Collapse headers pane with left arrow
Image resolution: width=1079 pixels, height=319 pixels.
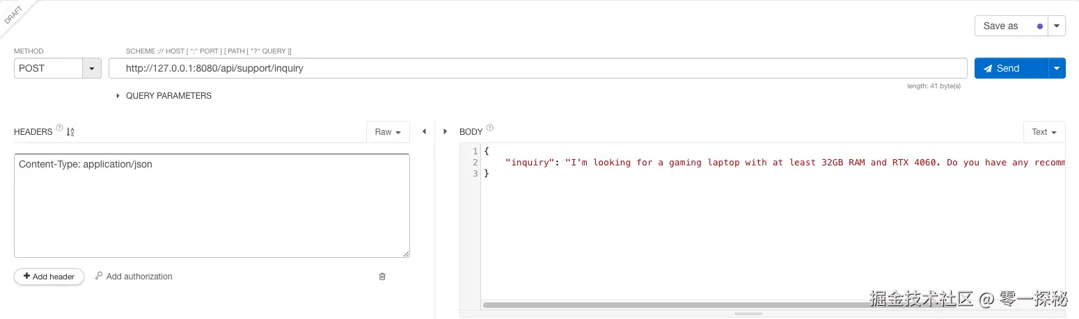tap(424, 131)
